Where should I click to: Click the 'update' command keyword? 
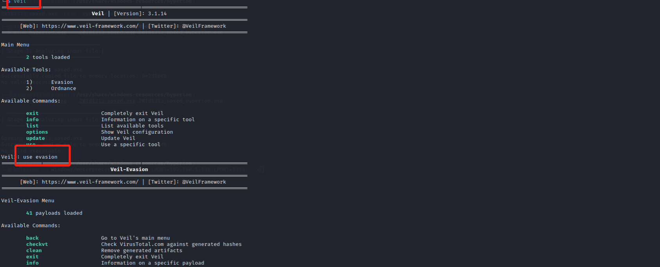[x=36, y=138]
